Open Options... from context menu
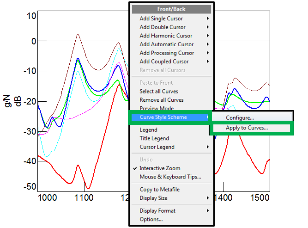Image resolution: width=308 pixels, height=228 pixels. (151, 219)
